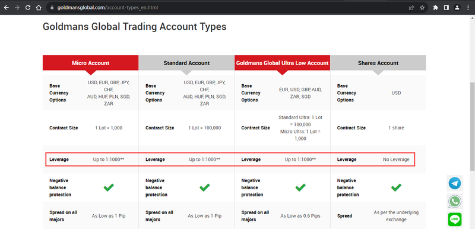Open Telegram chat widget
Screen dimensions: 475x229
pos(455,183)
